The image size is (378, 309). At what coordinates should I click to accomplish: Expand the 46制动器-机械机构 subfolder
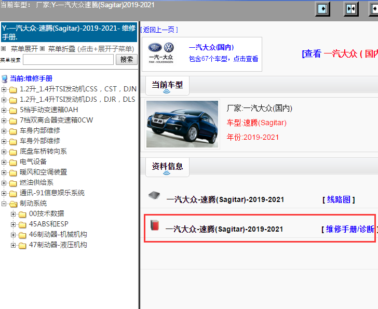click(x=14, y=235)
